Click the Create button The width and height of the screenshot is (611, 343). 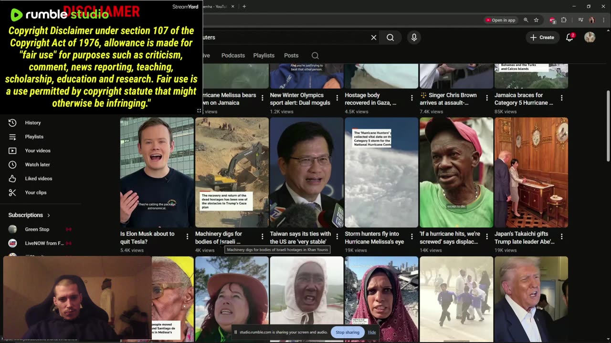tap(542, 38)
